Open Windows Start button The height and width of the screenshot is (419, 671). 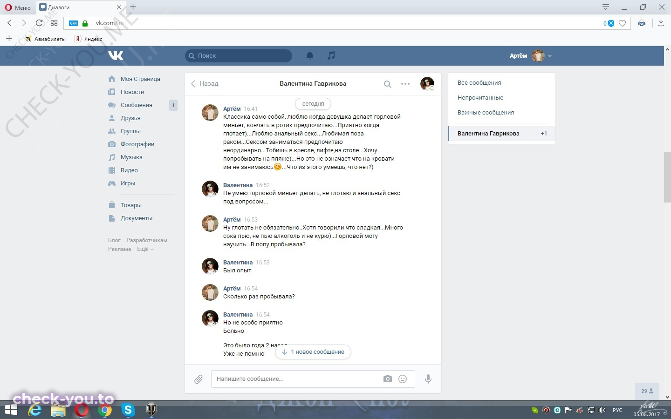11,410
